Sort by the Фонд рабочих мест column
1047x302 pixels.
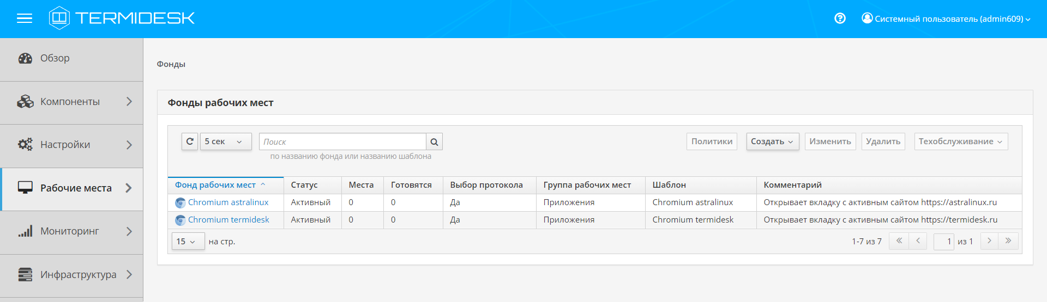tap(215, 185)
